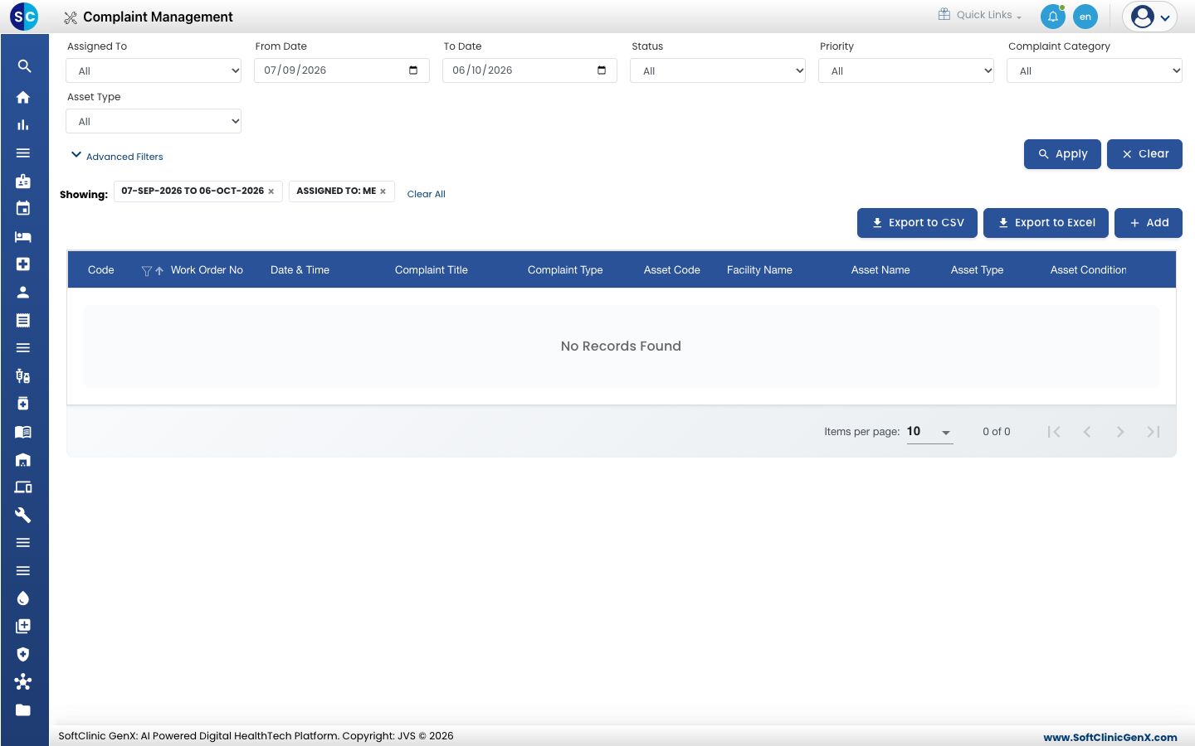This screenshot has height=746, width=1195.
Task: Open the hospital bed icon in sidebar
Action: click(x=23, y=236)
